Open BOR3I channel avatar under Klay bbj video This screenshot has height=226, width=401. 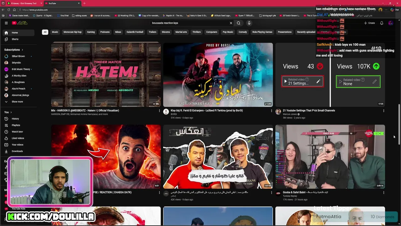click(166, 112)
